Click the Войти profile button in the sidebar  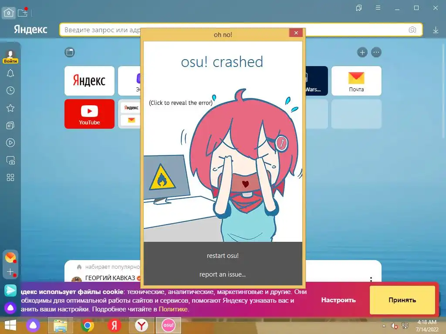pyautogui.click(x=10, y=57)
